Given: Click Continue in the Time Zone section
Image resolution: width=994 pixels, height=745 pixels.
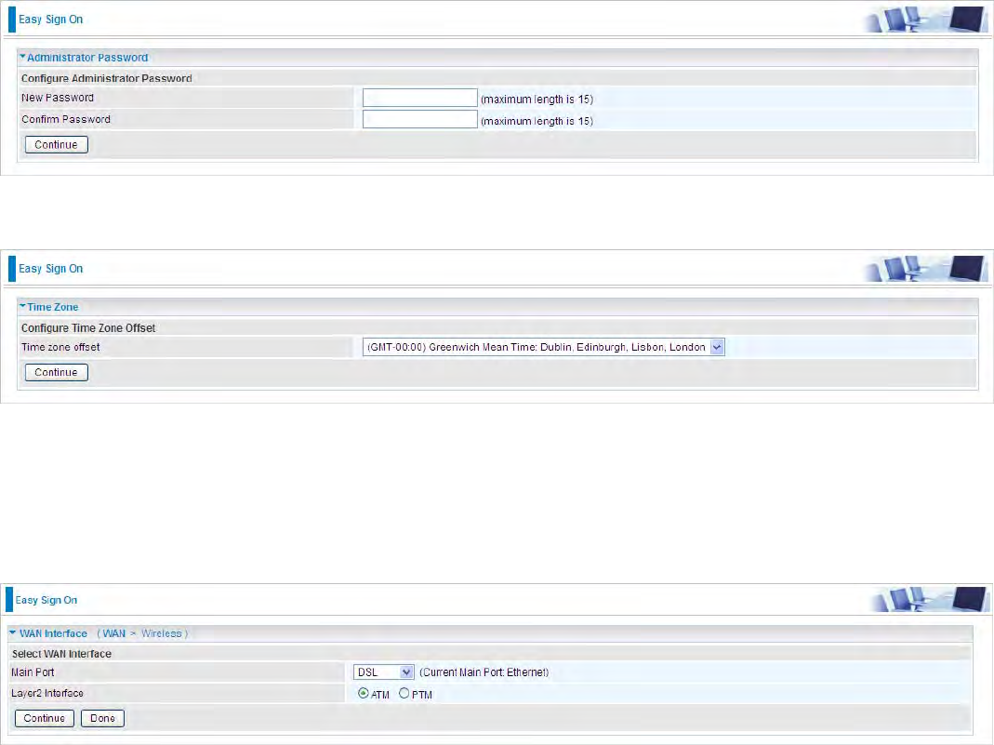Looking at the screenshot, I should pyautogui.click(x=57, y=372).
